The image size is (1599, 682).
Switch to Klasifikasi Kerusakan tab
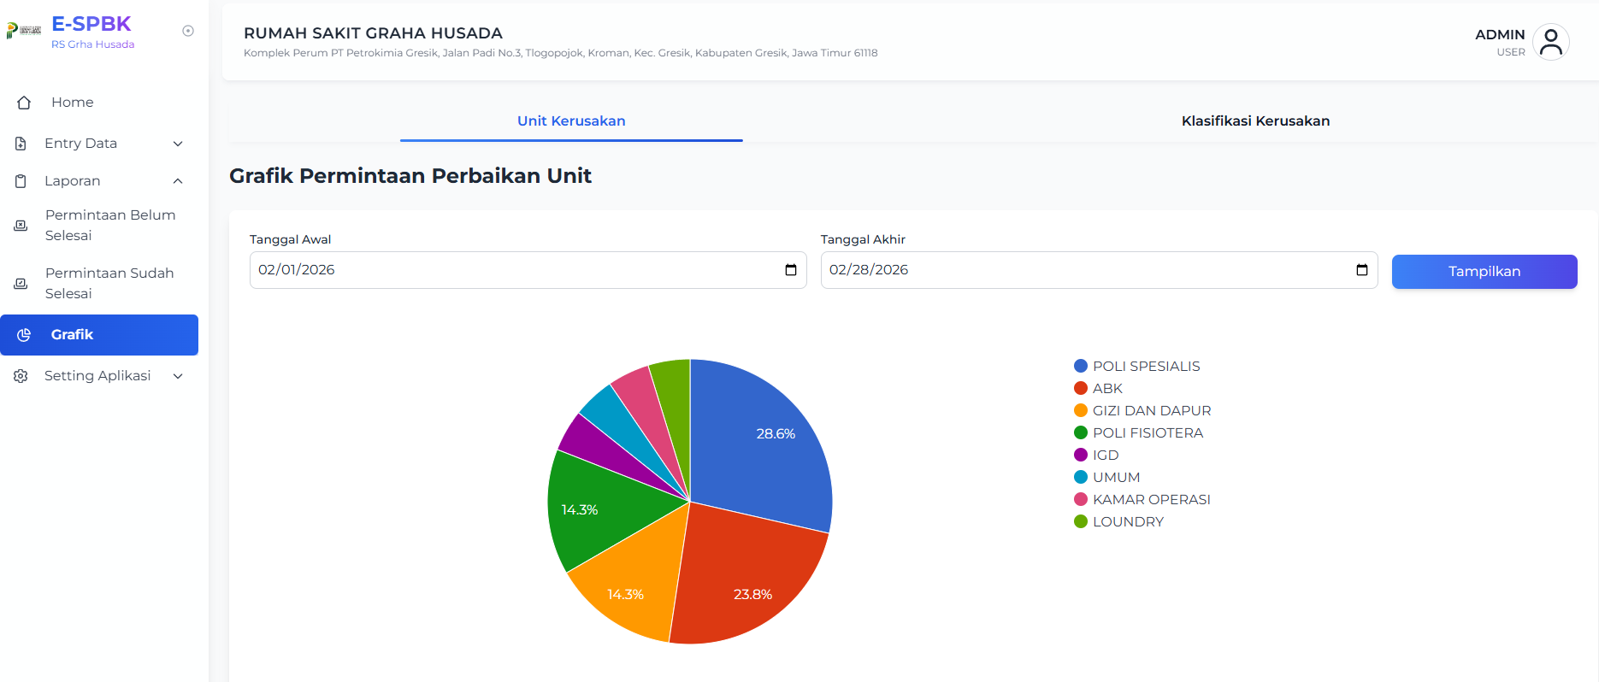[x=1255, y=121]
